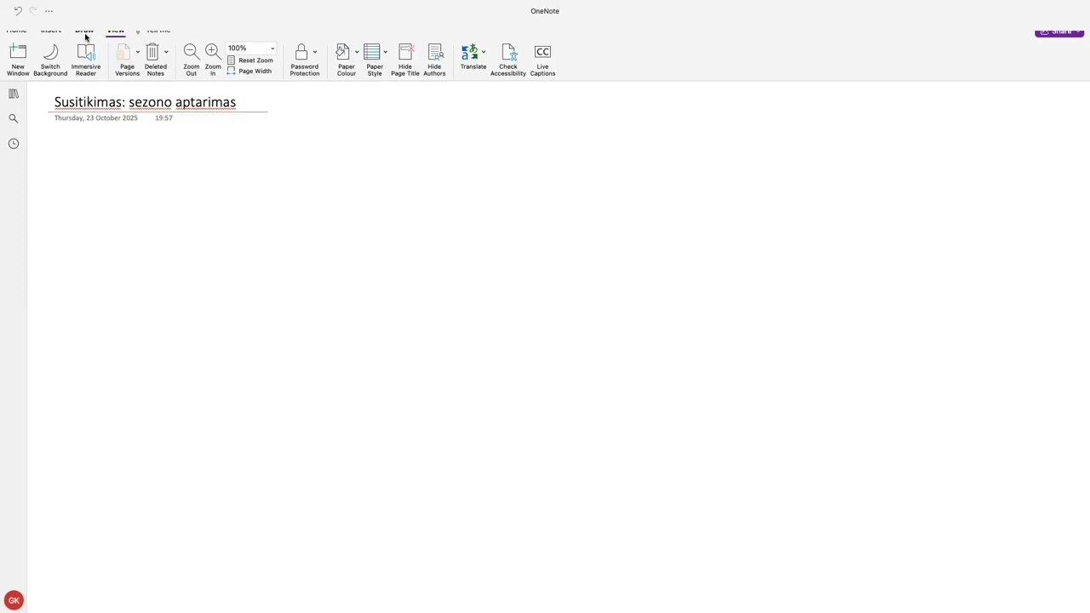Click the Zoom Out magnifier
The width and height of the screenshot is (1090, 613).
pyautogui.click(x=191, y=60)
